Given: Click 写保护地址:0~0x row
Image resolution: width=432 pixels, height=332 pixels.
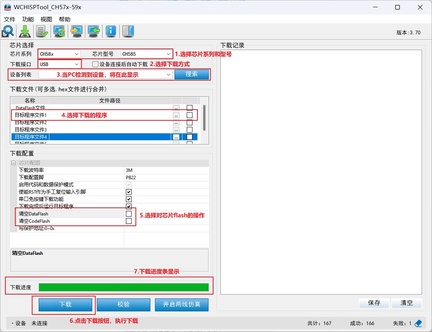Looking at the screenshot, I should click(x=113, y=228).
